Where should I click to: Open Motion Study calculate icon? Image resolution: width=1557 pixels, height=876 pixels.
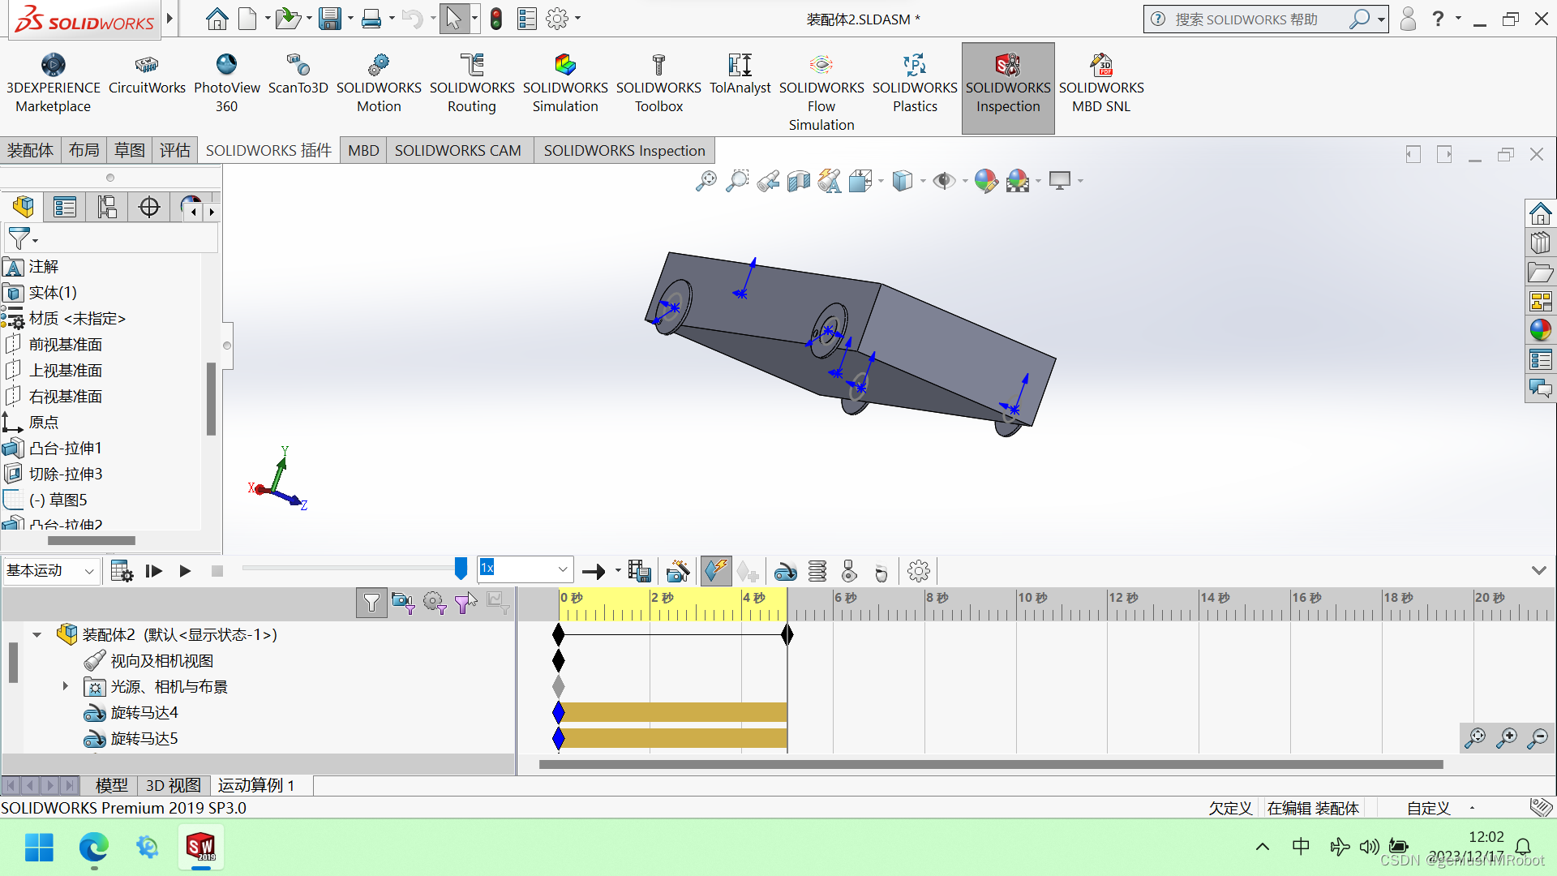tap(122, 571)
